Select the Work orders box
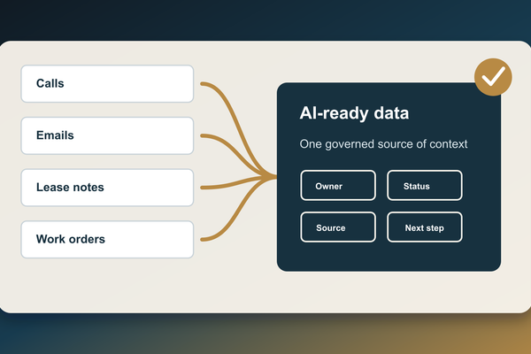531x354 pixels. click(x=107, y=239)
